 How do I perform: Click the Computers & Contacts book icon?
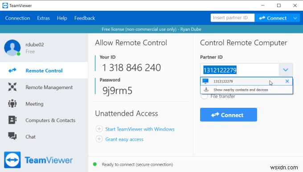pyautogui.click(x=12, y=120)
